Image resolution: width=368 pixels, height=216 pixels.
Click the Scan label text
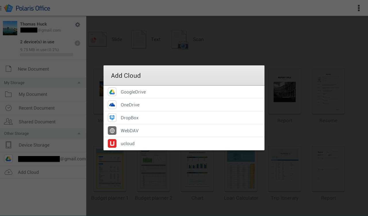198,39
